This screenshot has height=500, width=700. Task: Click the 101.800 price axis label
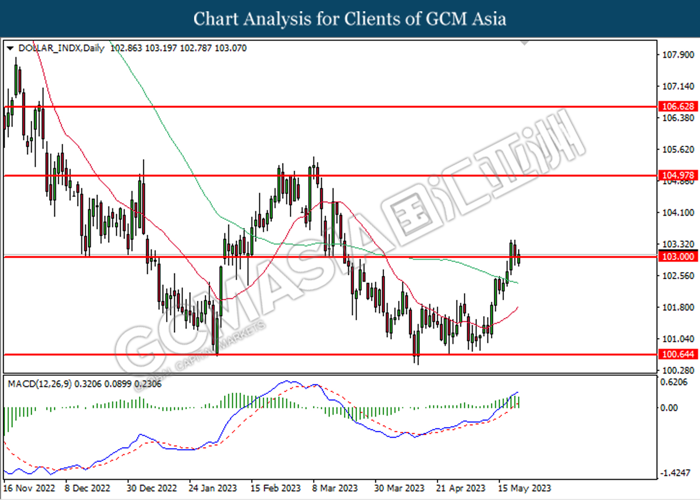click(678, 307)
